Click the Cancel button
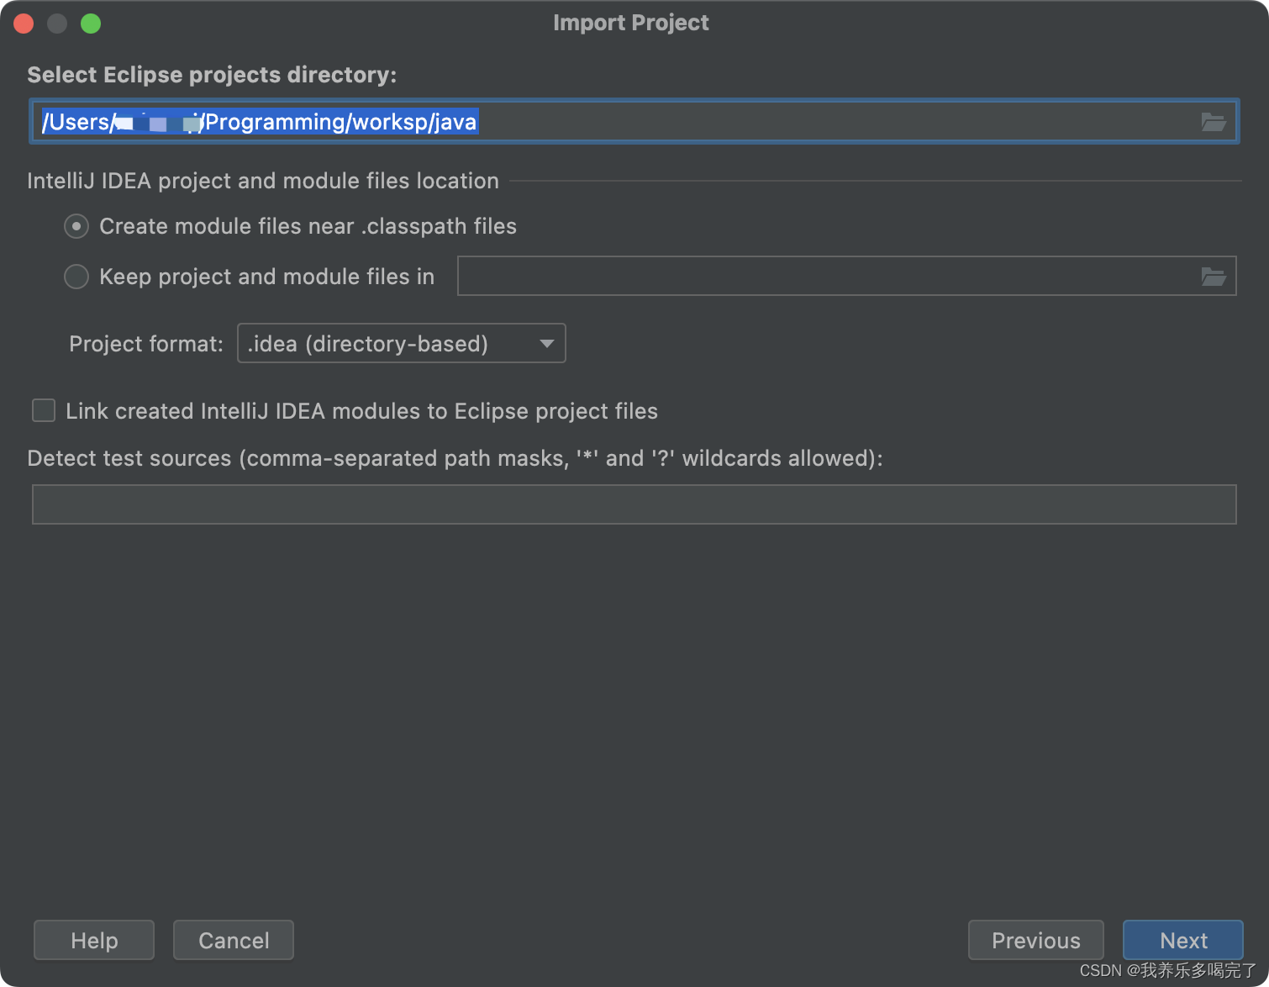The height and width of the screenshot is (987, 1269). [234, 940]
